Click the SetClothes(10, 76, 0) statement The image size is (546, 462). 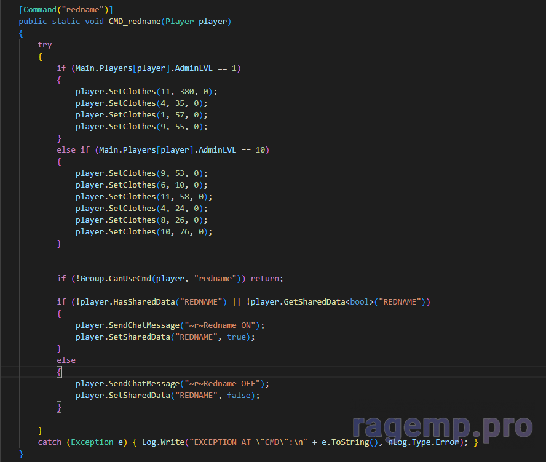(x=144, y=232)
